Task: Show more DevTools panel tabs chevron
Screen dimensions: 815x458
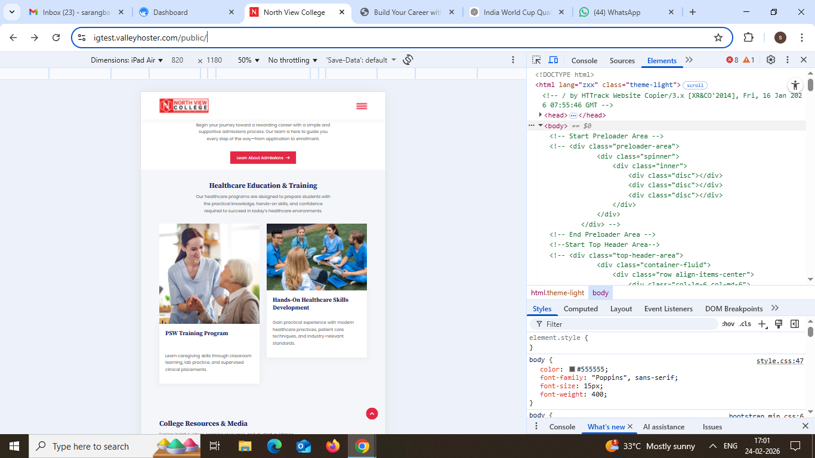Action: point(689,60)
